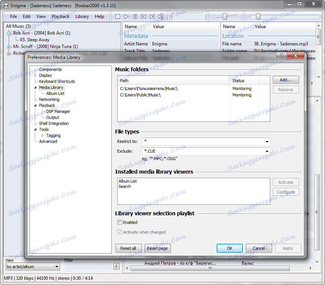The width and height of the screenshot is (325, 285).
Task: Click the Reset page button
Action: [157, 248]
